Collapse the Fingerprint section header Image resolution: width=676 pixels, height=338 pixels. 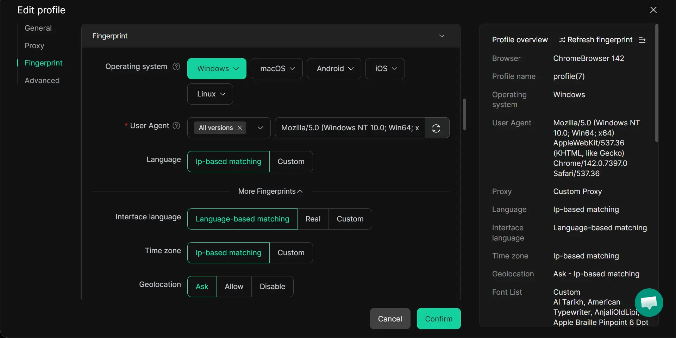tap(442, 36)
